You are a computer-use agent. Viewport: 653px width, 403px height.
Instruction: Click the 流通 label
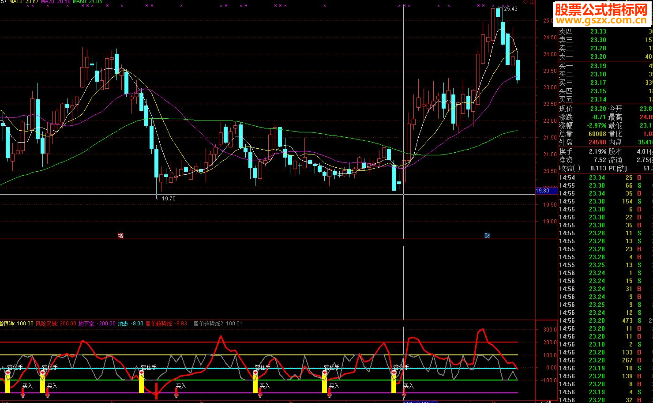tap(615, 160)
